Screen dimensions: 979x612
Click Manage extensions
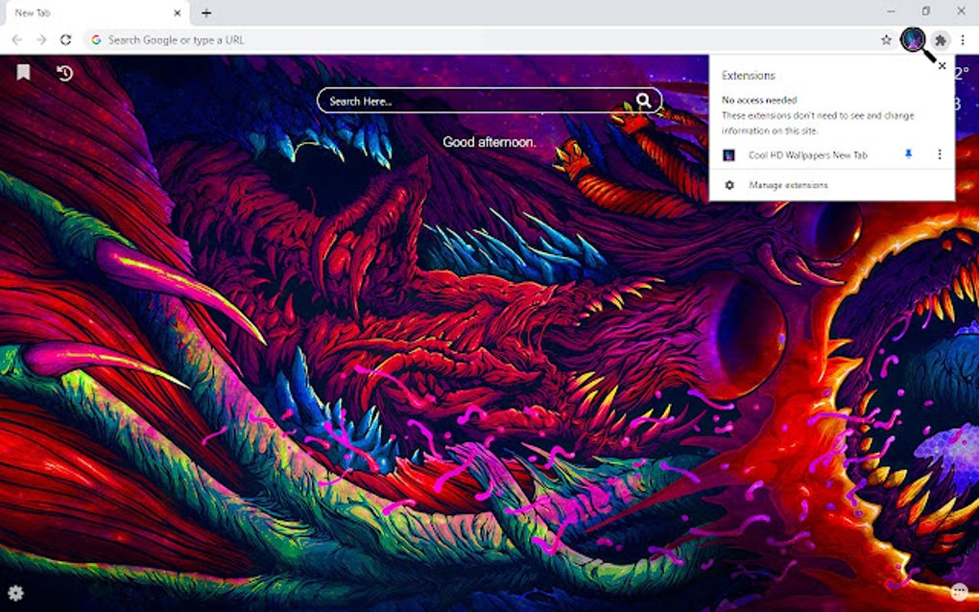(x=789, y=184)
